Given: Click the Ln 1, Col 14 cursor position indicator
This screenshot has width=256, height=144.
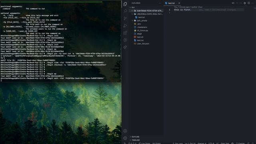Looking at the screenshot, I should pyautogui.click(x=190, y=143).
